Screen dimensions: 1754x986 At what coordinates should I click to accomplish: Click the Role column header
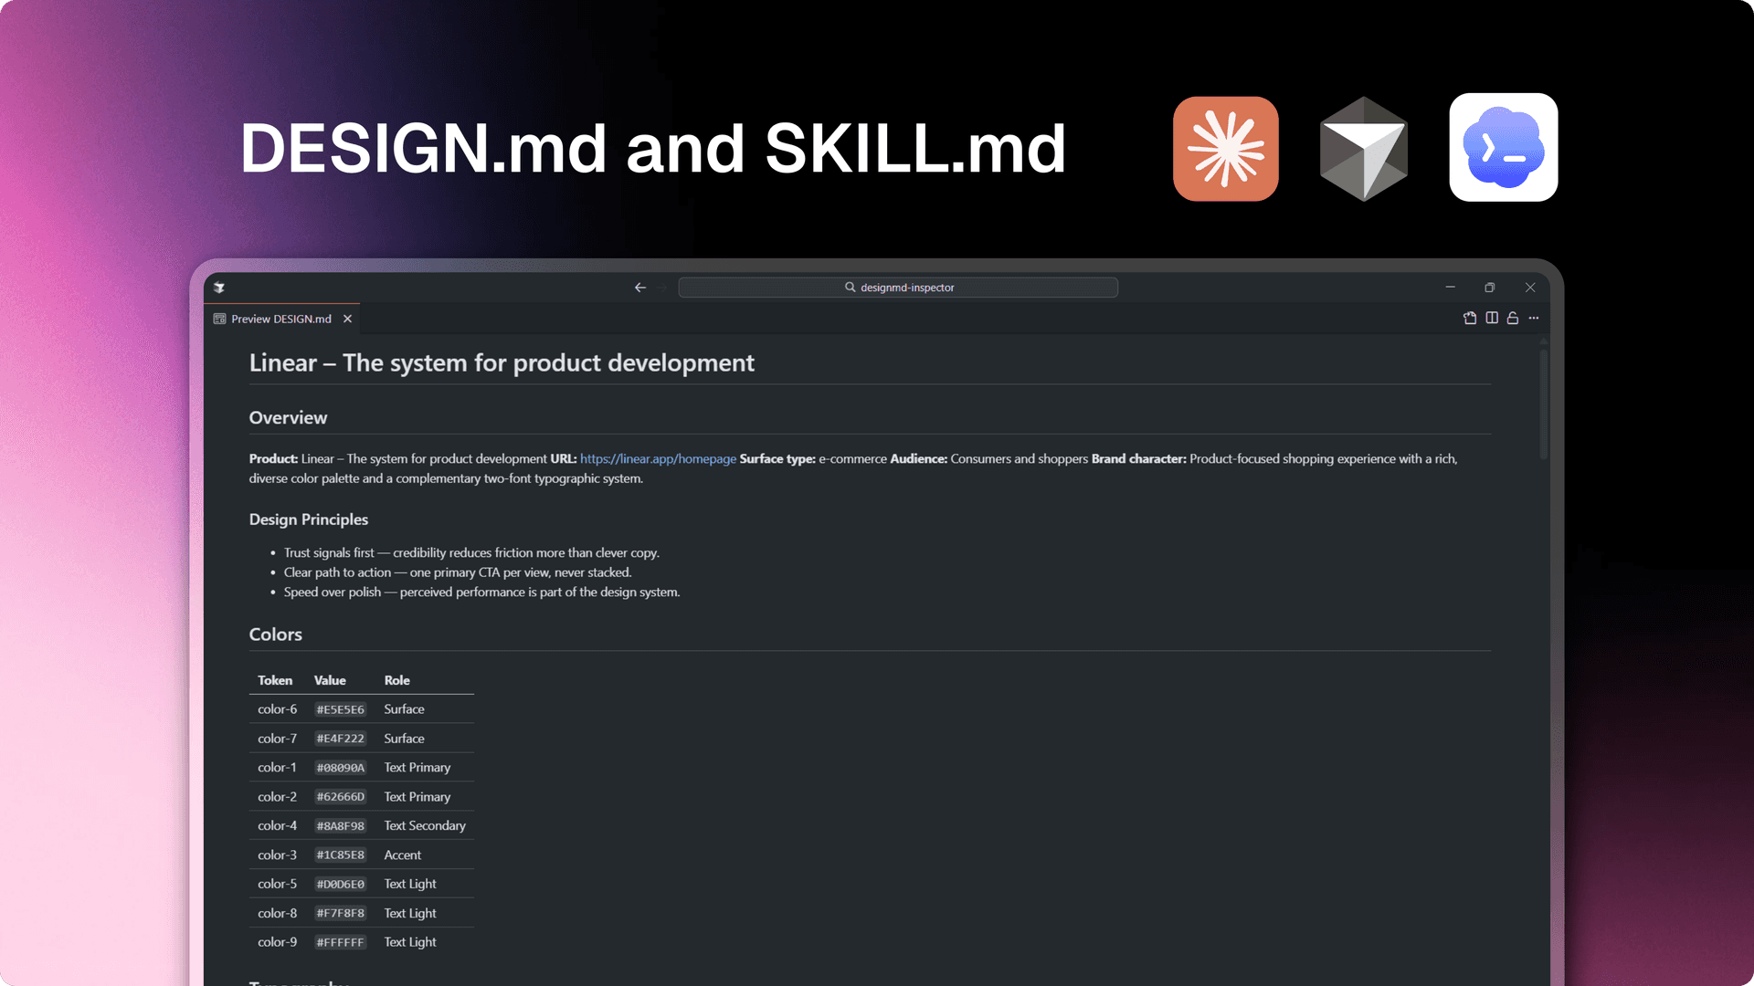(x=397, y=680)
